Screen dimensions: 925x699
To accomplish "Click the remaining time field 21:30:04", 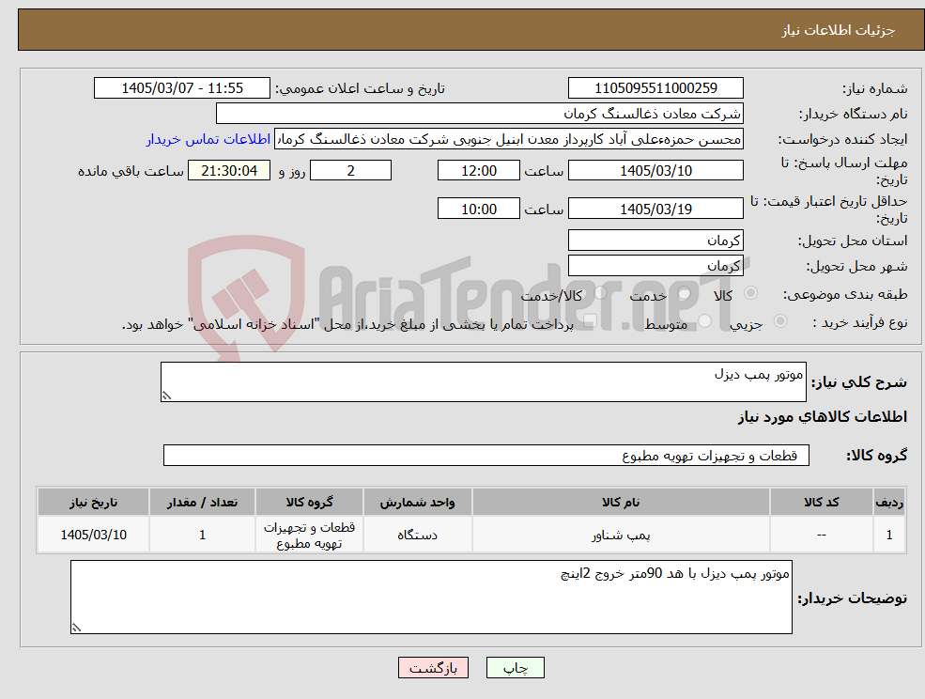I will click(x=229, y=171).
